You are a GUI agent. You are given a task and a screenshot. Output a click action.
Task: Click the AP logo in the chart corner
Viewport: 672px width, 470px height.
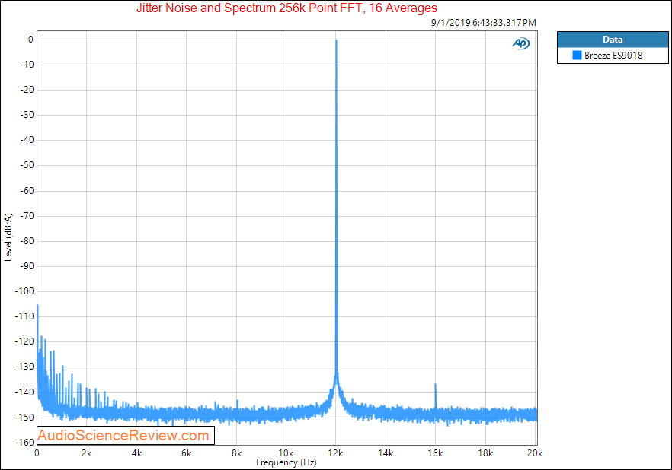[520, 43]
